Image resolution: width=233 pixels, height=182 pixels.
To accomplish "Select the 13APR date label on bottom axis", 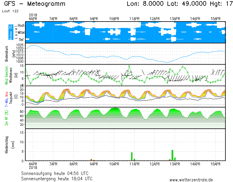I will tap(175, 164).
